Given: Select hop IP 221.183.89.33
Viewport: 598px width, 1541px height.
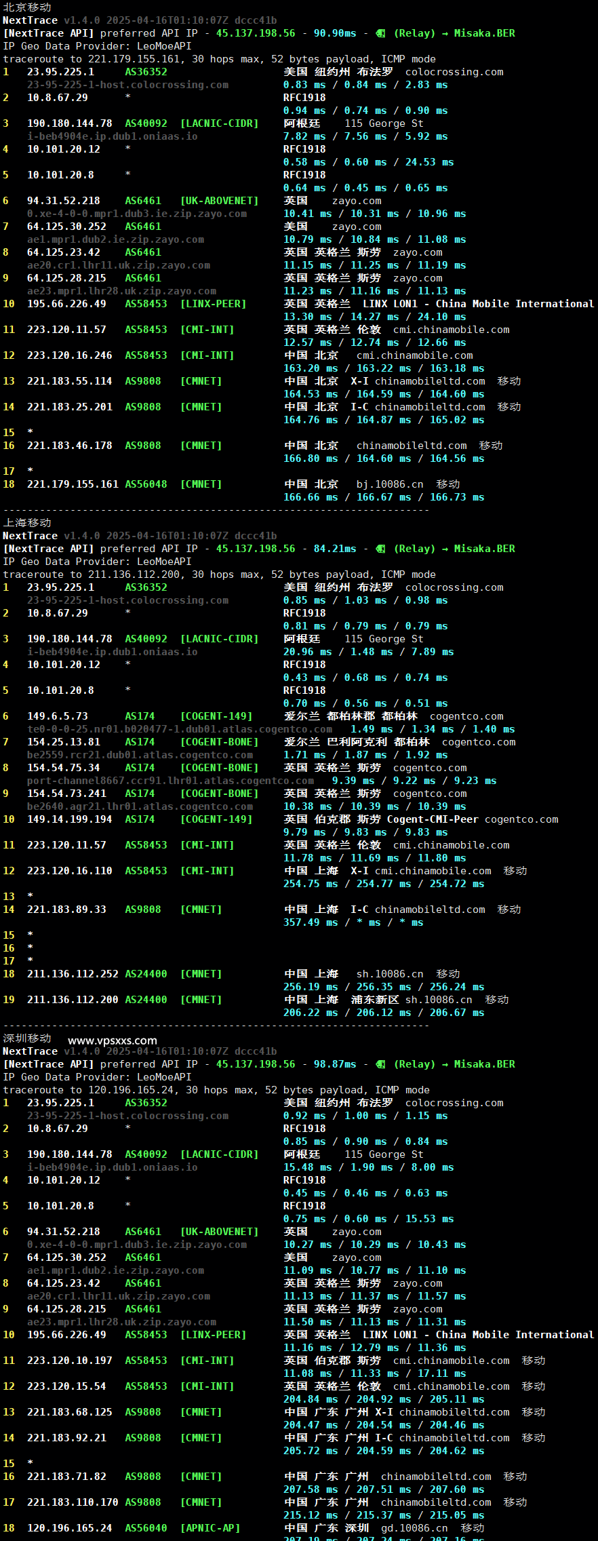Looking at the screenshot, I should pyautogui.click(x=66, y=910).
